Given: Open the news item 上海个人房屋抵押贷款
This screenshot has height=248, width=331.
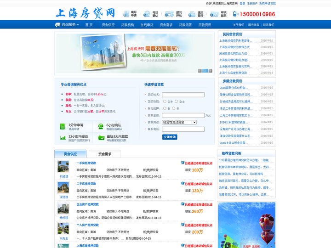Looking at the screenshot, I should click(x=233, y=73).
